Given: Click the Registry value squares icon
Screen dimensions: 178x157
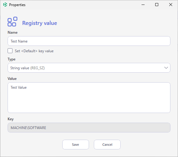Looking at the screenshot, I should [12, 22].
